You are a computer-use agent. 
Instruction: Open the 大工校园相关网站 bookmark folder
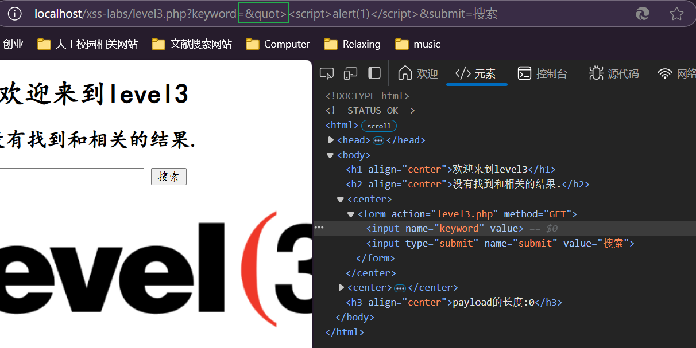click(88, 44)
